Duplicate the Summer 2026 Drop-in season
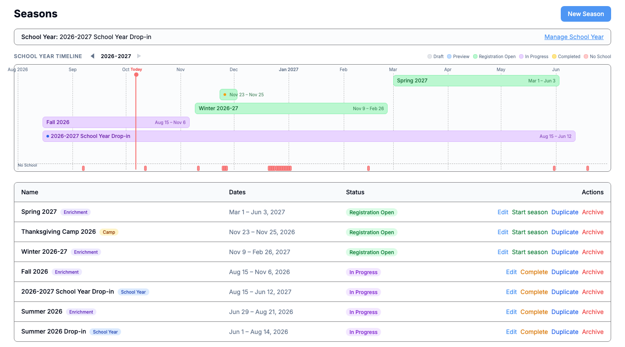625x347 pixels. coord(565,332)
